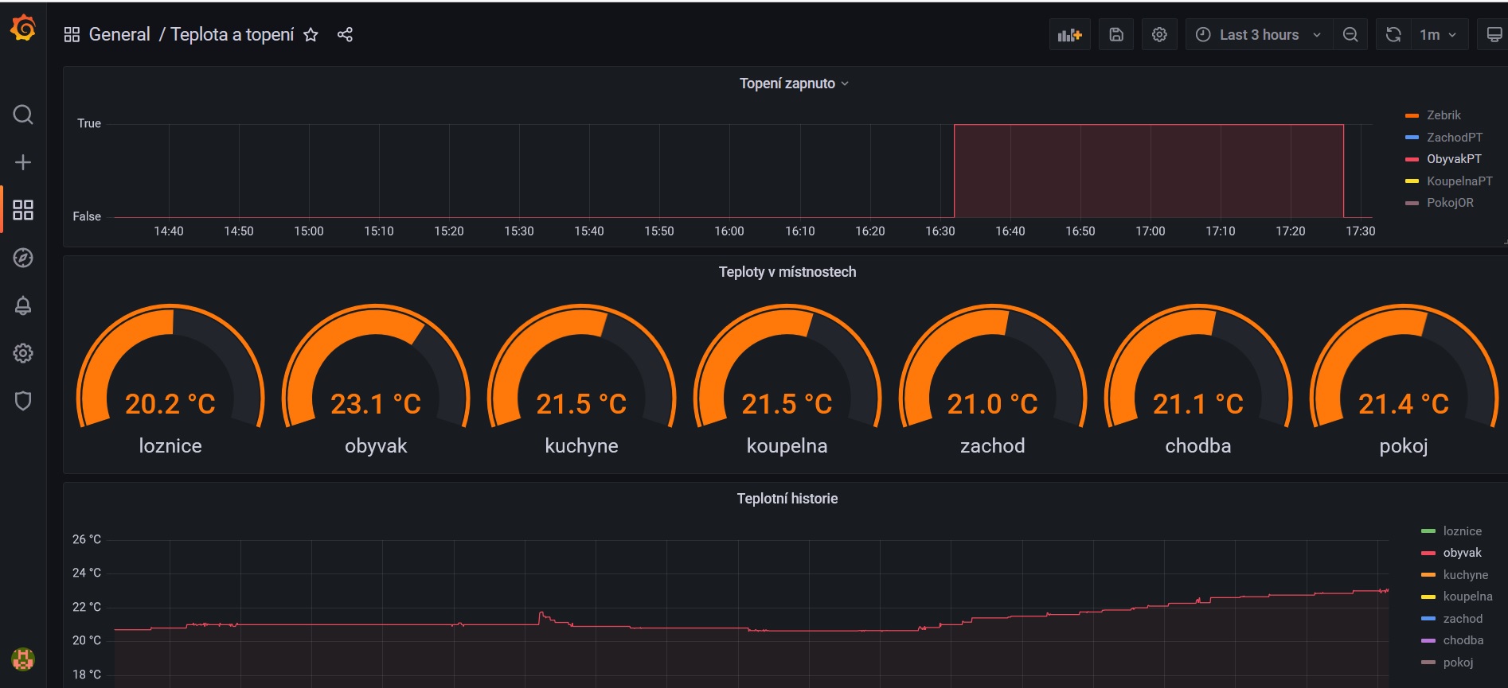The width and height of the screenshot is (1508, 688).
Task: Toggle the loznice series in history legend
Action: pos(1463,531)
